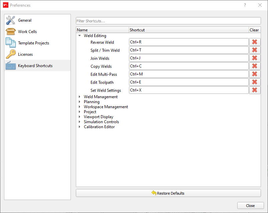Sort by the Name column header
268x213 pixels.
coord(102,30)
